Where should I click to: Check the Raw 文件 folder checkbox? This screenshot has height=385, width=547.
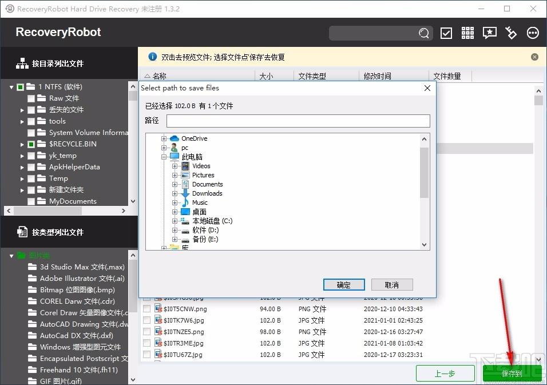coord(31,98)
